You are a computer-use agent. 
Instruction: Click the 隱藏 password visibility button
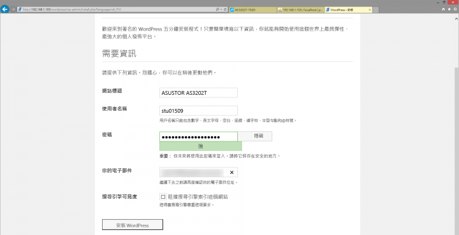[254, 136]
